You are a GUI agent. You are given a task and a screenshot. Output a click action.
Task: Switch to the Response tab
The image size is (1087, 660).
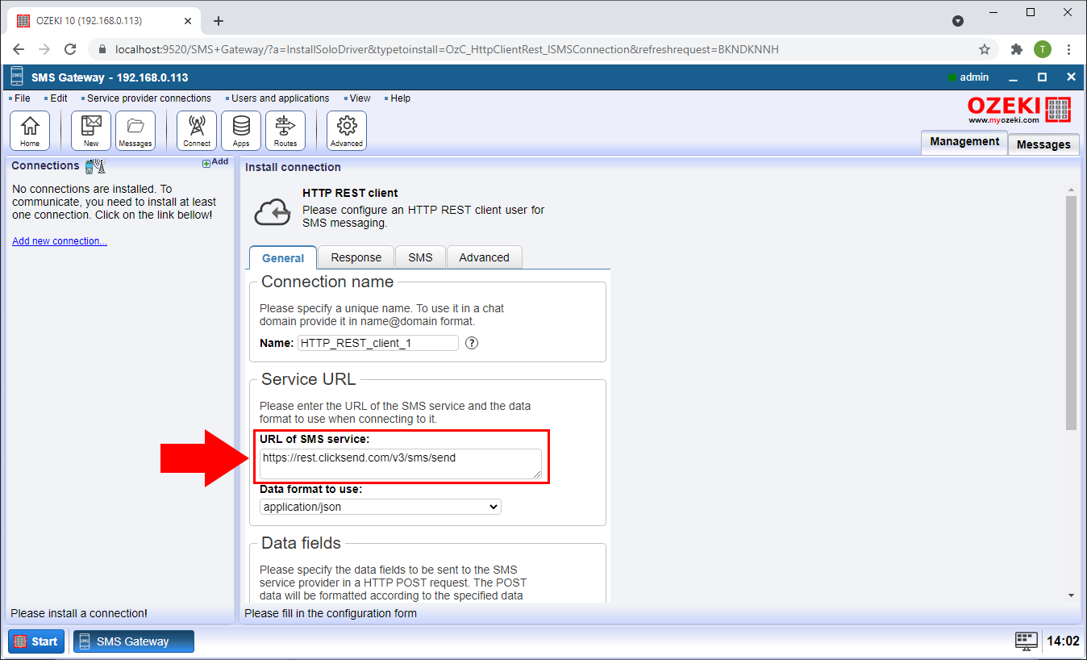click(356, 257)
